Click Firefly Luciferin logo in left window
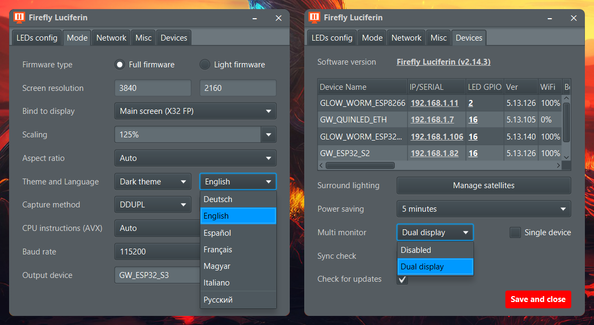This screenshot has height=325, width=594. 19,18
